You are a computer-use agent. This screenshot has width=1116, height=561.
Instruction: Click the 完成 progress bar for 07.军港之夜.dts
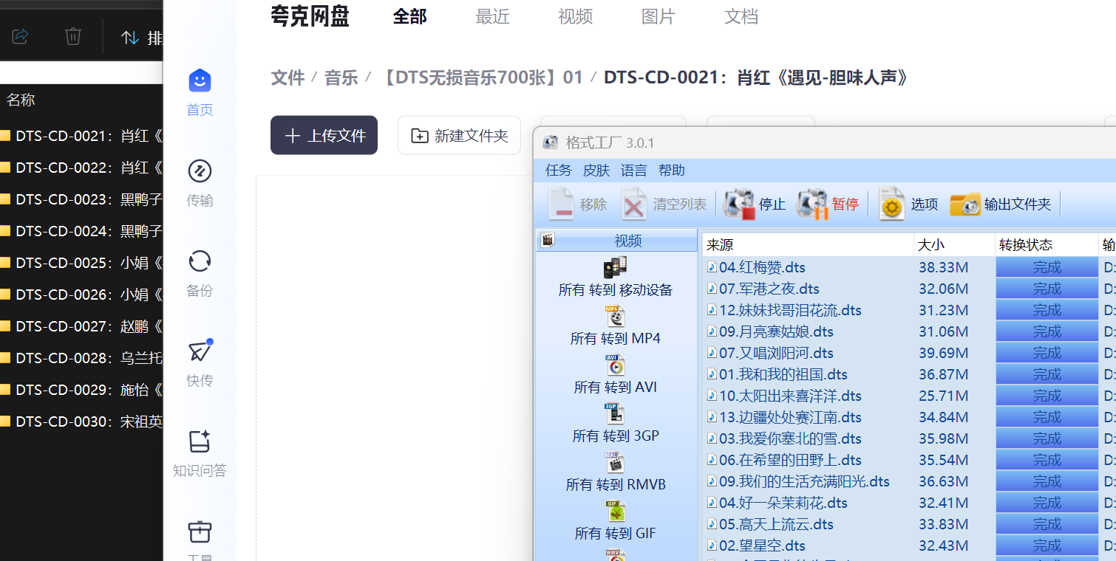tap(1047, 289)
